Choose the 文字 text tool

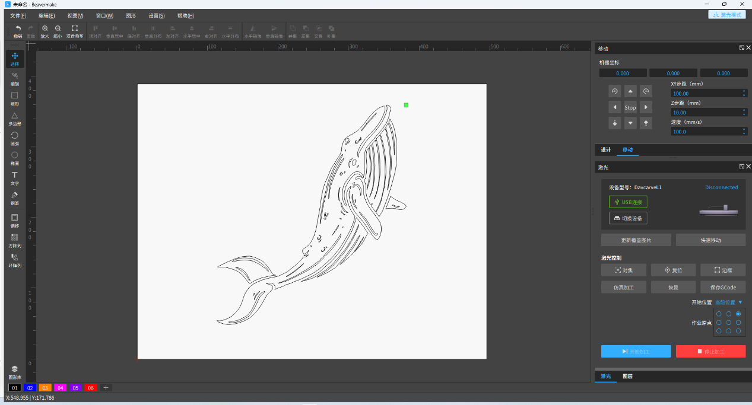point(15,178)
